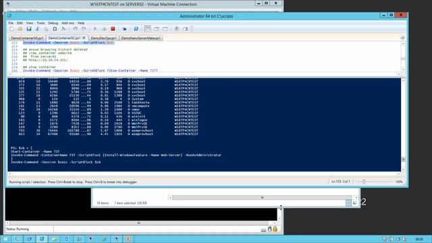Click the script pane scroll-down arrow
Viewport: 432px width, 243px height.
click(403, 70)
